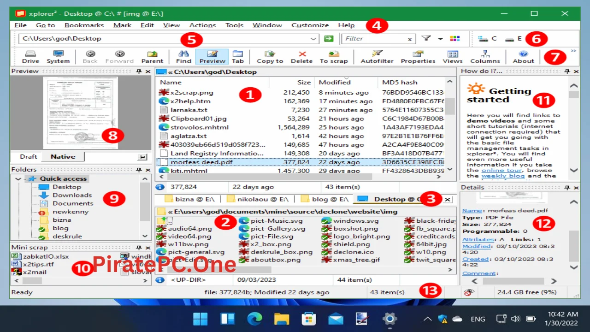Click breadcrumb chevron before E:\users path
Screen dimensions: 590x332
tap(170, 212)
